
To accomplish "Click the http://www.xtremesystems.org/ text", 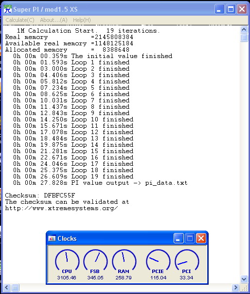I will click(61, 208).
